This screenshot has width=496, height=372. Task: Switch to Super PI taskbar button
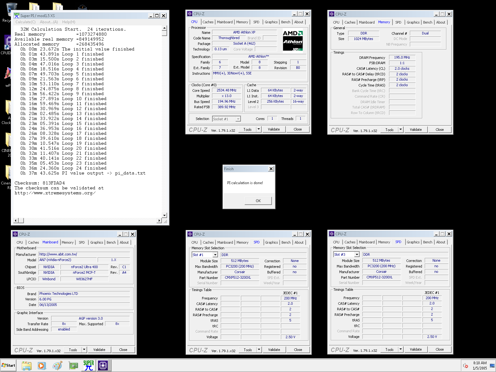pos(89,365)
